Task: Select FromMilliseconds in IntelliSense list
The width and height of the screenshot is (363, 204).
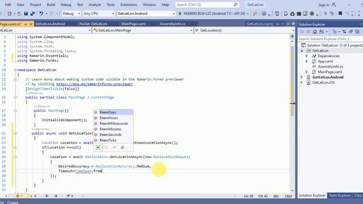Action: click(113, 124)
